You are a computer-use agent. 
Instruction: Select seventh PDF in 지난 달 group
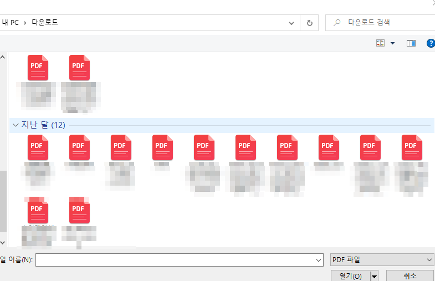(287, 147)
